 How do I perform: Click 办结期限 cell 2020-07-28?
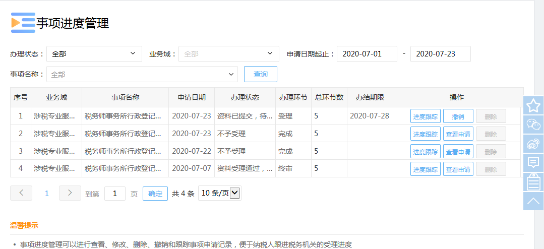(x=369, y=116)
